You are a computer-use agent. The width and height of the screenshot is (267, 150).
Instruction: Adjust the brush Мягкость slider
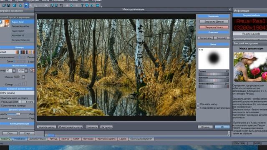point(214,80)
